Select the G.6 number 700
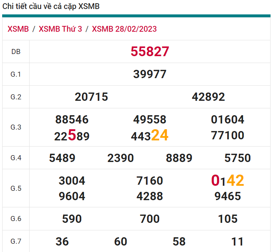The width and height of the screenshot is (272, 252). point(150,219)
